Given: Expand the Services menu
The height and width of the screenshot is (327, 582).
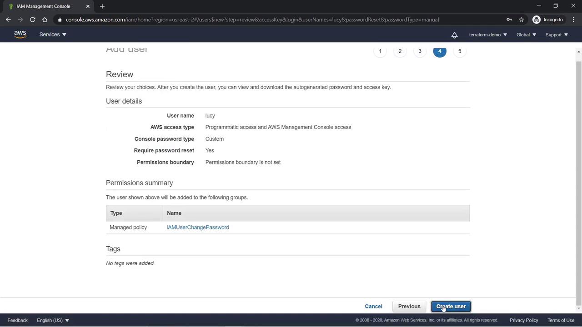Looking at the screenshot, I should click(x=53, y=35).
